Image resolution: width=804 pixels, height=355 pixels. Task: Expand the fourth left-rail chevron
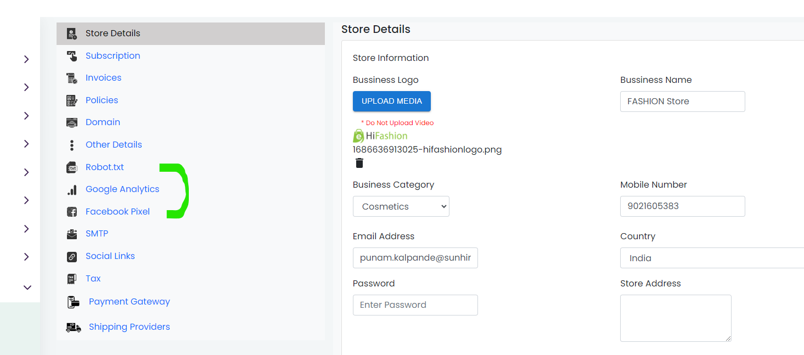click(x=26, y=144)
